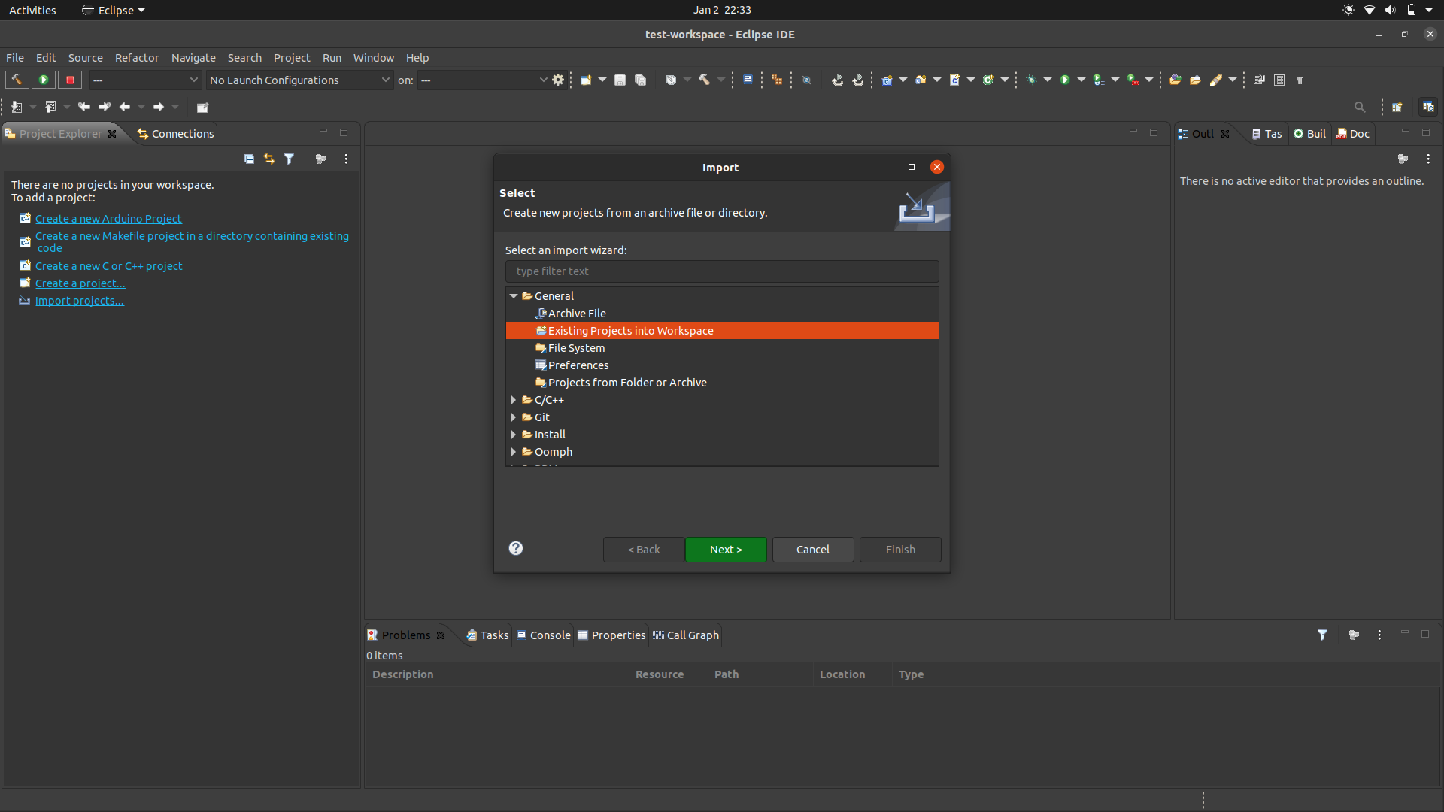1444x812 pixels.
Task: Toggle block selection mode icon
Action: click(1279, 80)
